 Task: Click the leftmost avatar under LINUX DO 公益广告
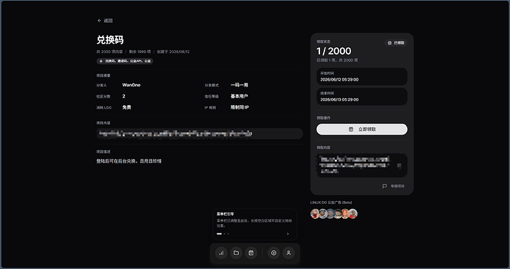coord(315,214)
